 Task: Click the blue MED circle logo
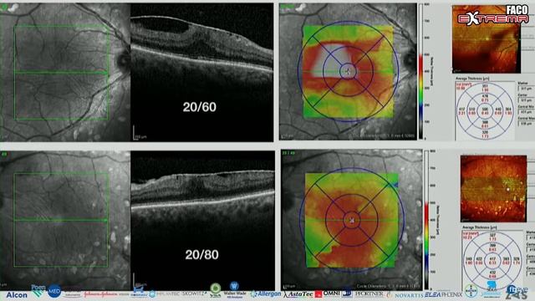tap(54, 292)
